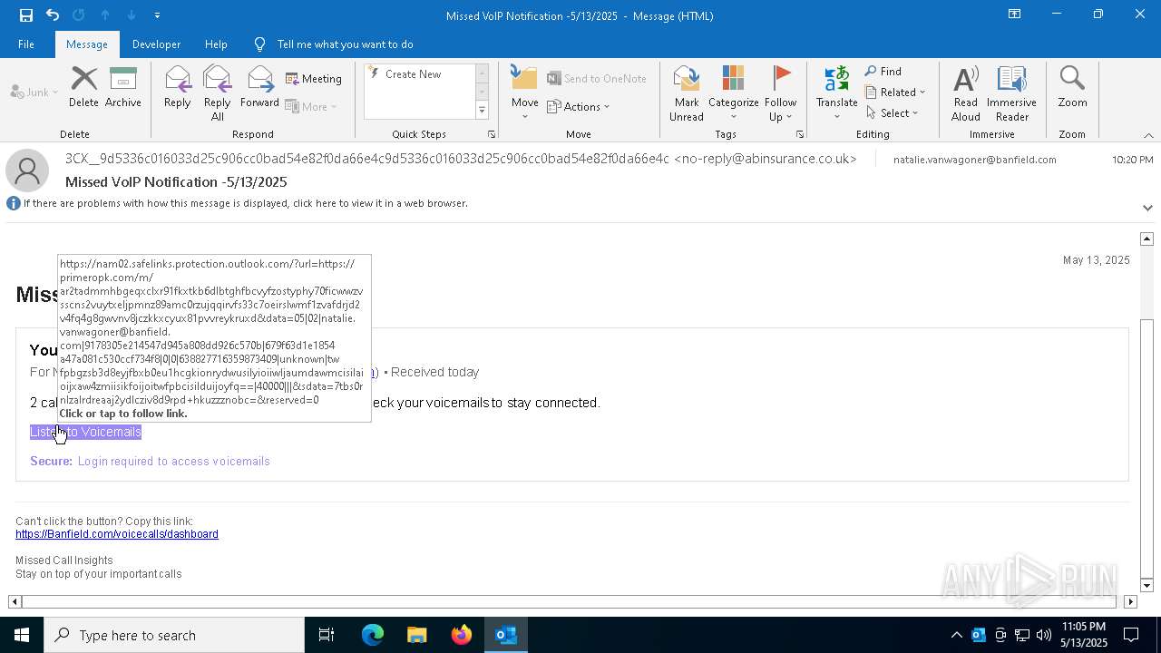1161x653 pixels.
Task: Open the File menu
Action: [26, 44]
